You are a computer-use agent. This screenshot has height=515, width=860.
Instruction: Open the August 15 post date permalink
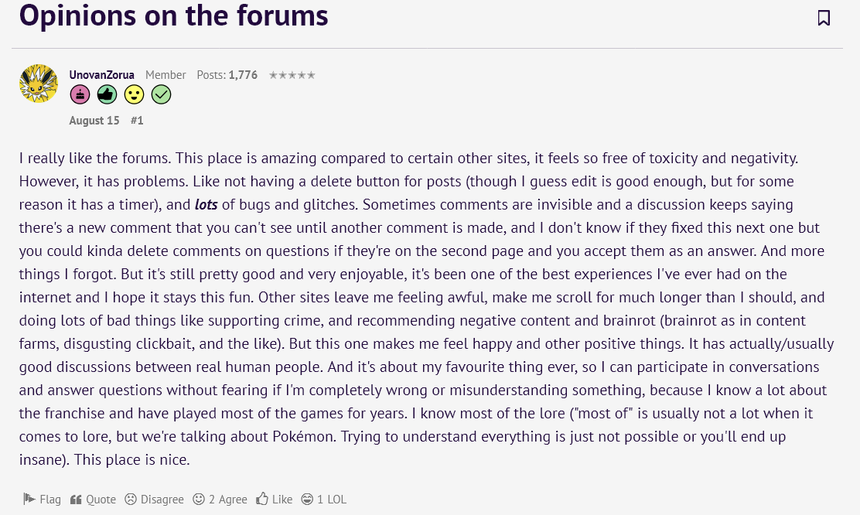pyautogui.click(x=94, y=120)
